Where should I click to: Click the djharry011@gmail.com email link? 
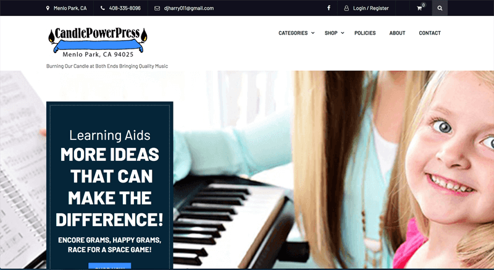tap(189, 8)
